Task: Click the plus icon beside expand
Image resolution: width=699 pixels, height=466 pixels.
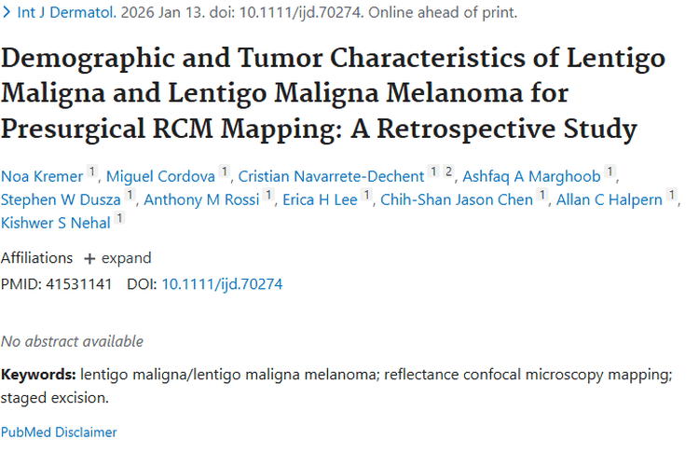Action: click(x=89, y=259)
